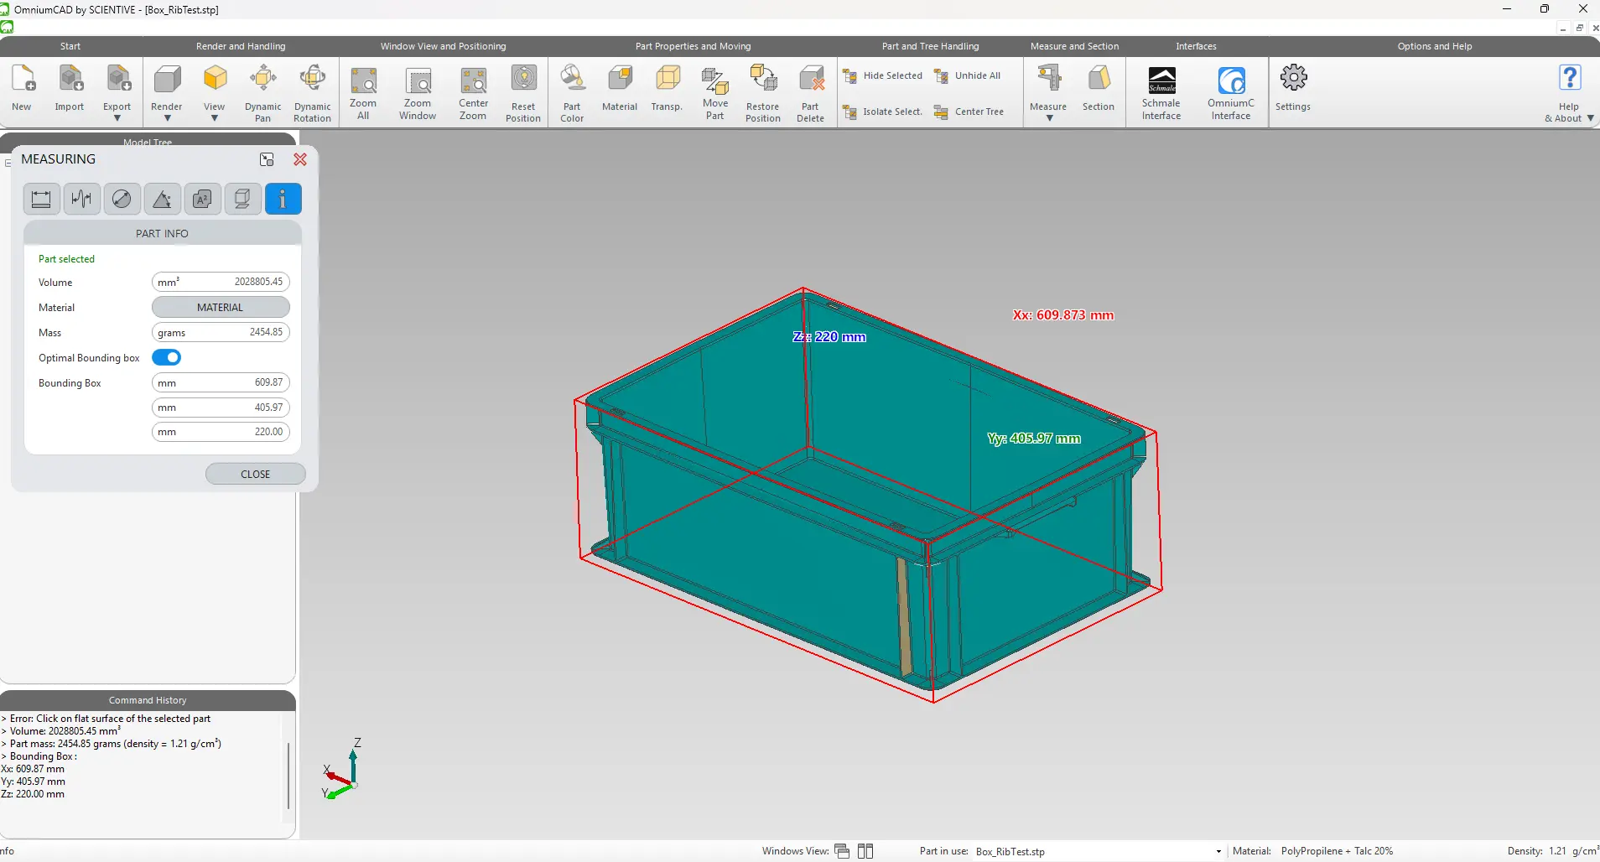This screenshot has height=862, width=1600.
Task: Open the Schmalz Interface
Action: point(1161,92)
